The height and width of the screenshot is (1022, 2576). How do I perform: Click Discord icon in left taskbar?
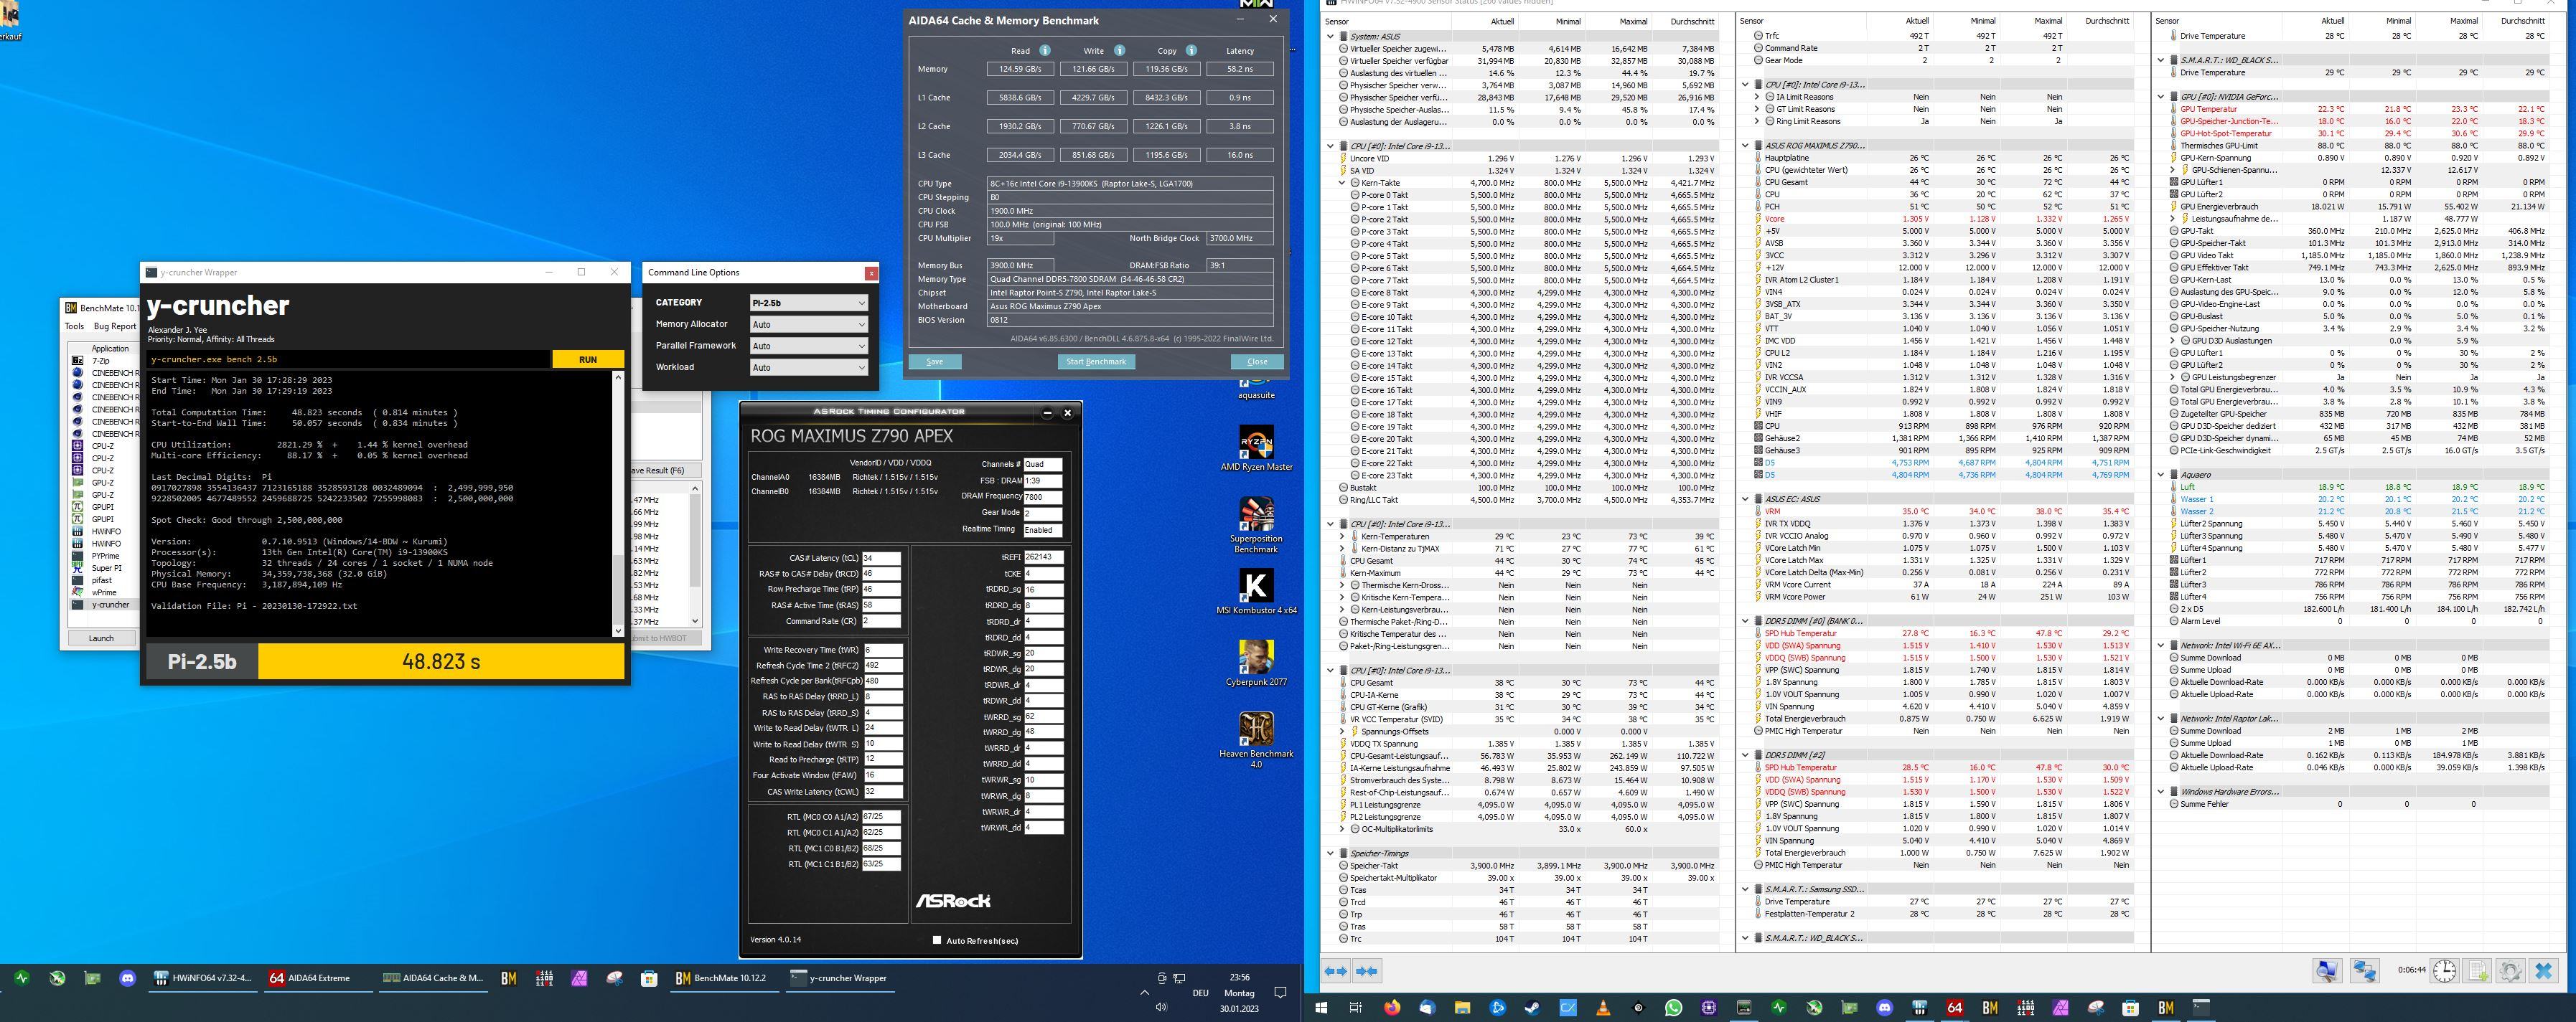[x=127, y=978]
